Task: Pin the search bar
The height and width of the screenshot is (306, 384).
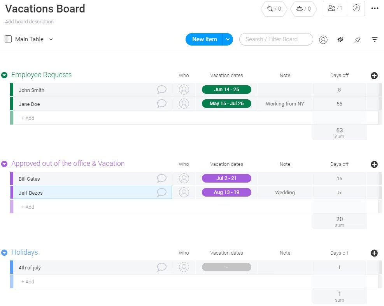Action: (357, 39)
